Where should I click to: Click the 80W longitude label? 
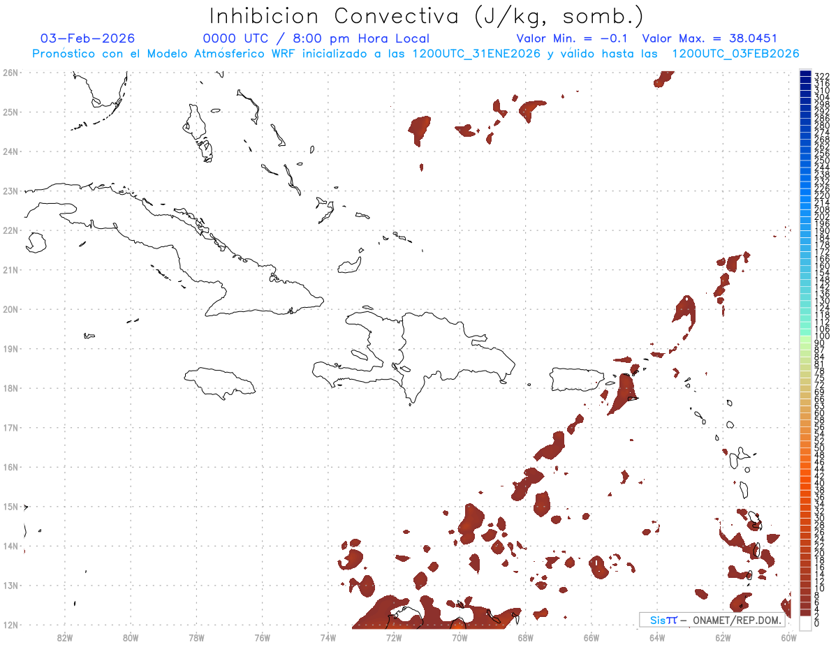coord(130,637)
